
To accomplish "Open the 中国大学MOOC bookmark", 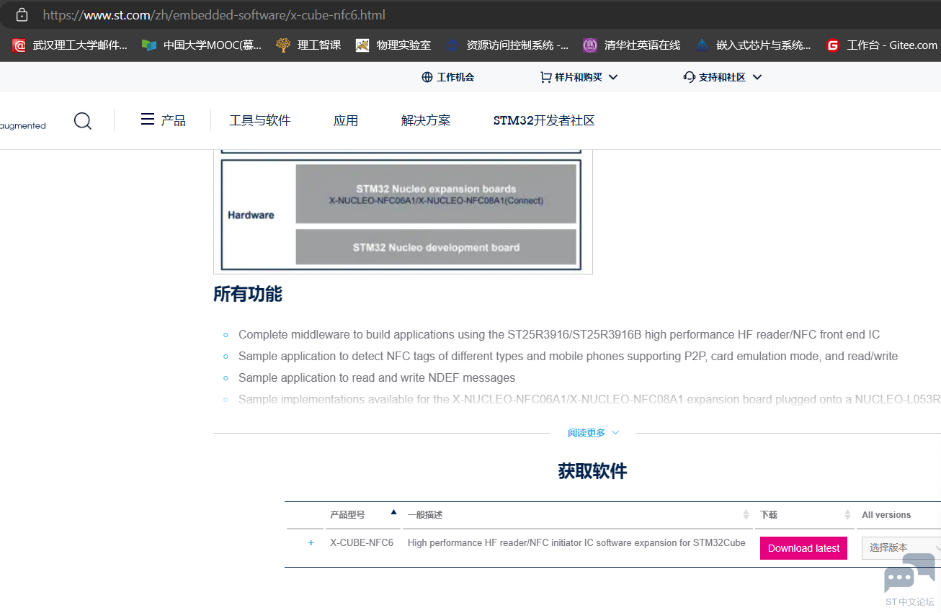I will coord(201,45).
